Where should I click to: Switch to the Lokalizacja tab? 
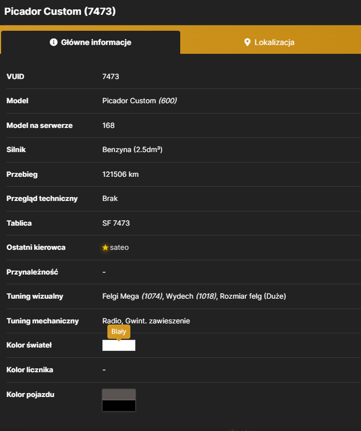[270, 43]
